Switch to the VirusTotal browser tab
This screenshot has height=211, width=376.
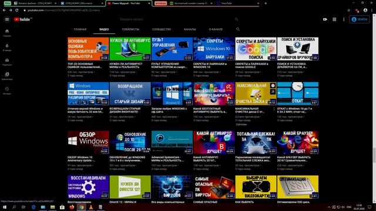[237, 4]
